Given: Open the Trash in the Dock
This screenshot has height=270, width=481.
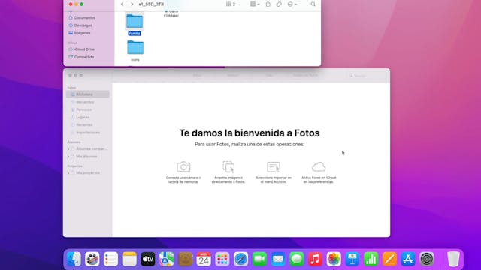Looking at the screenshot, I should pyautogui.click(x=453, y=259).
